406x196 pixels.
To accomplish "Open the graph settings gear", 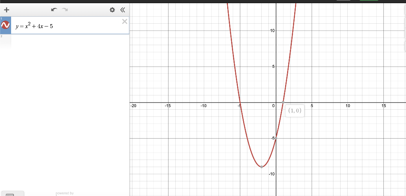I will 112,10.
